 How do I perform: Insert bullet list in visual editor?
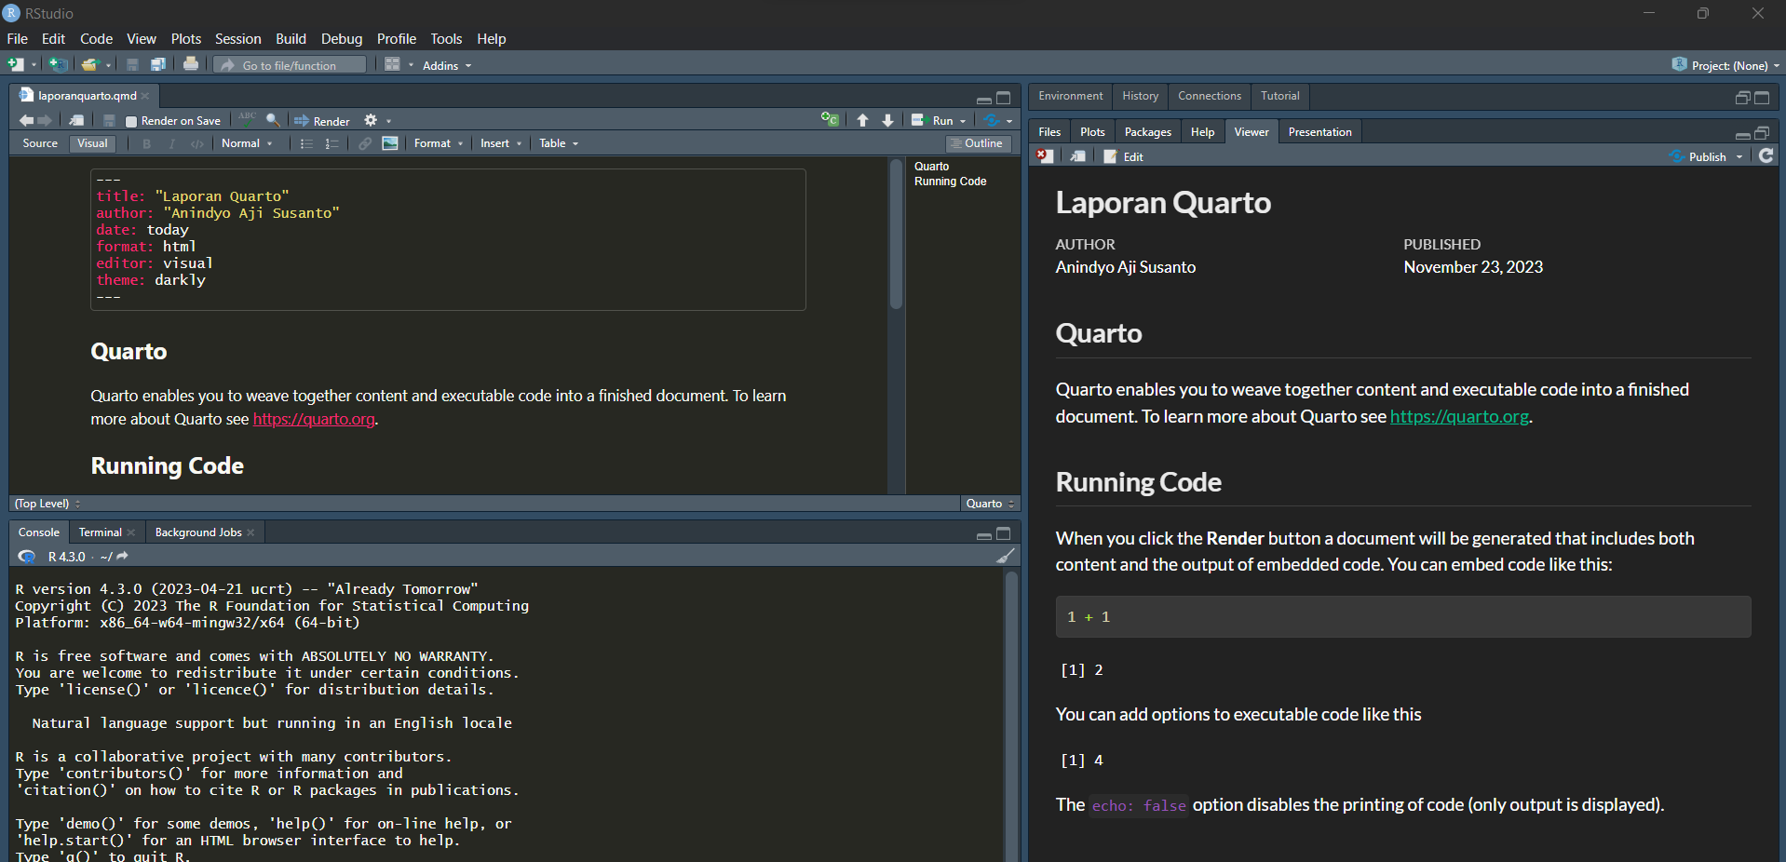[x=306, y=143]
